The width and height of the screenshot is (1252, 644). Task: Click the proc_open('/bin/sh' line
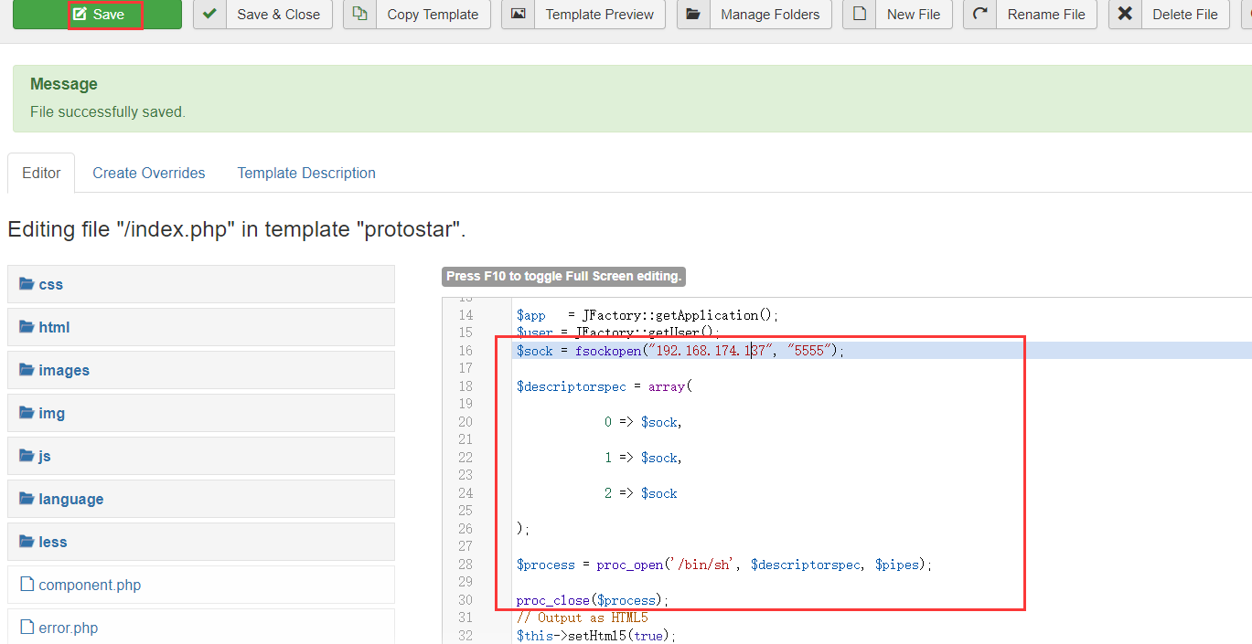click(x=724, y=565)
